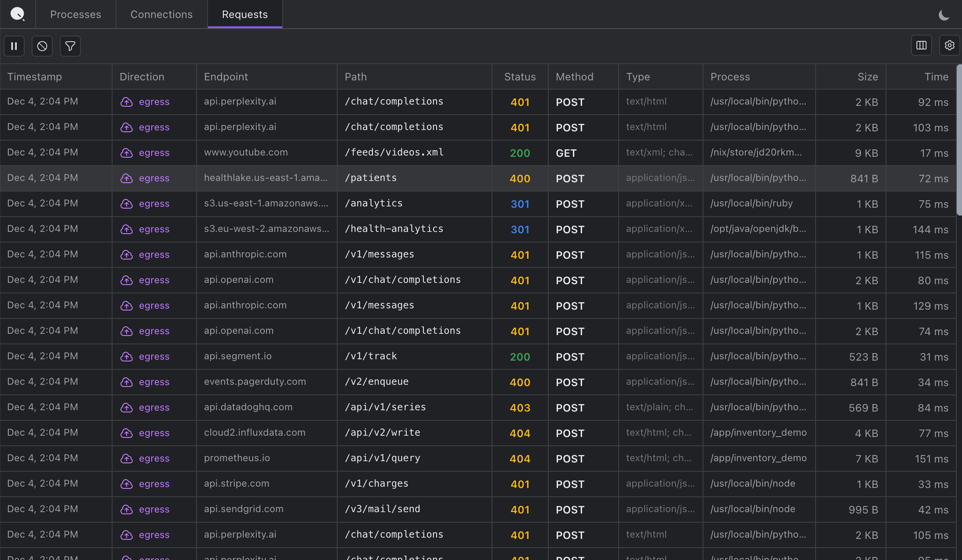Click egress link on events.pagerduty.com row

(154, 382)
